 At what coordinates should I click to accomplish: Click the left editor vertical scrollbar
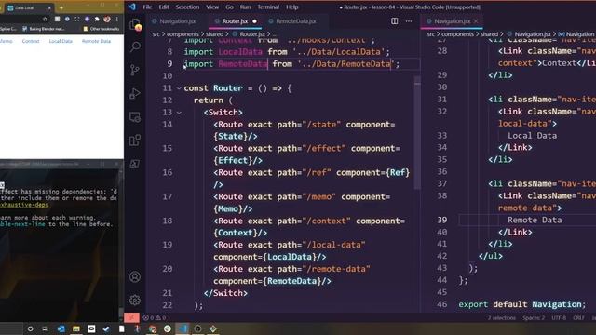pyautogui.click(x=417, y=133)
